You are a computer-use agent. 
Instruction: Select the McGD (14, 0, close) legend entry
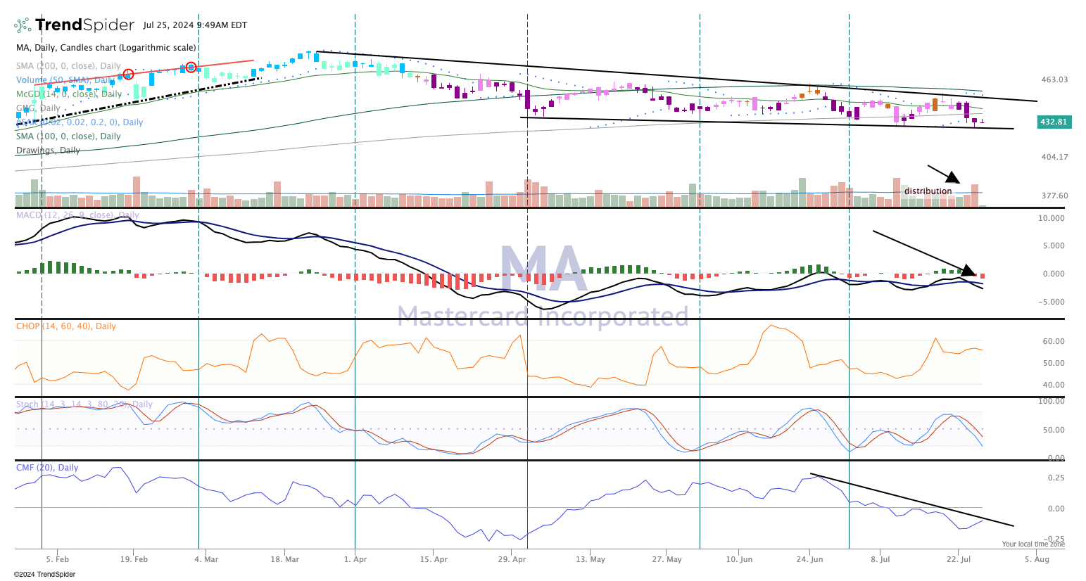(x=69, y=94)
